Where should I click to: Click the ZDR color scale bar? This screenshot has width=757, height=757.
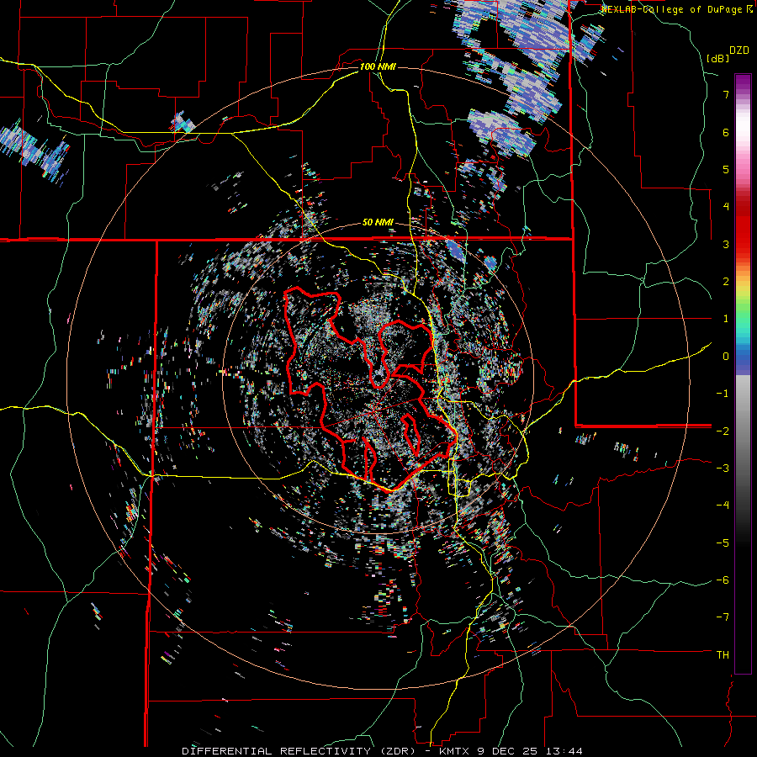pos(743,373)
